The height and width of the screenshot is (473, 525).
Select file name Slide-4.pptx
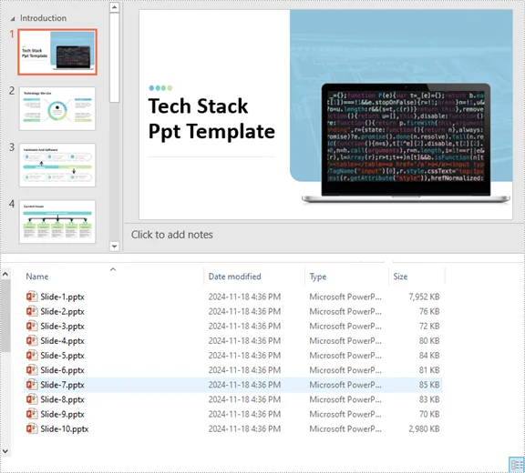pyautogui.click(x=62, y=341)
